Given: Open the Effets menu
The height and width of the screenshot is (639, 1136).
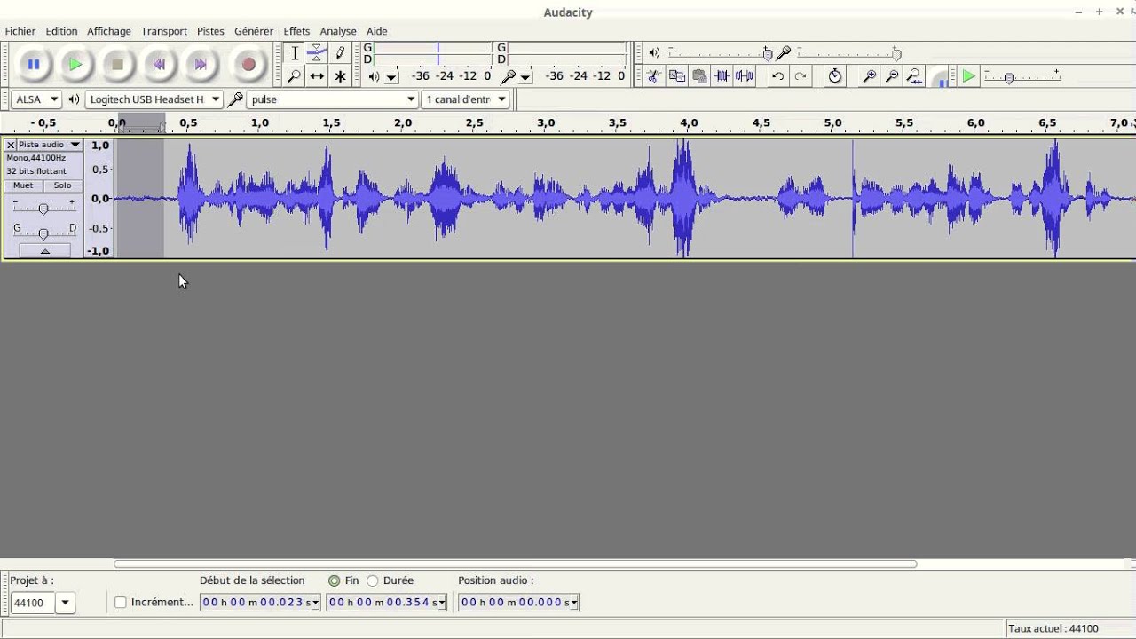Looking at the screenshot, I should (x=296, y=31).
